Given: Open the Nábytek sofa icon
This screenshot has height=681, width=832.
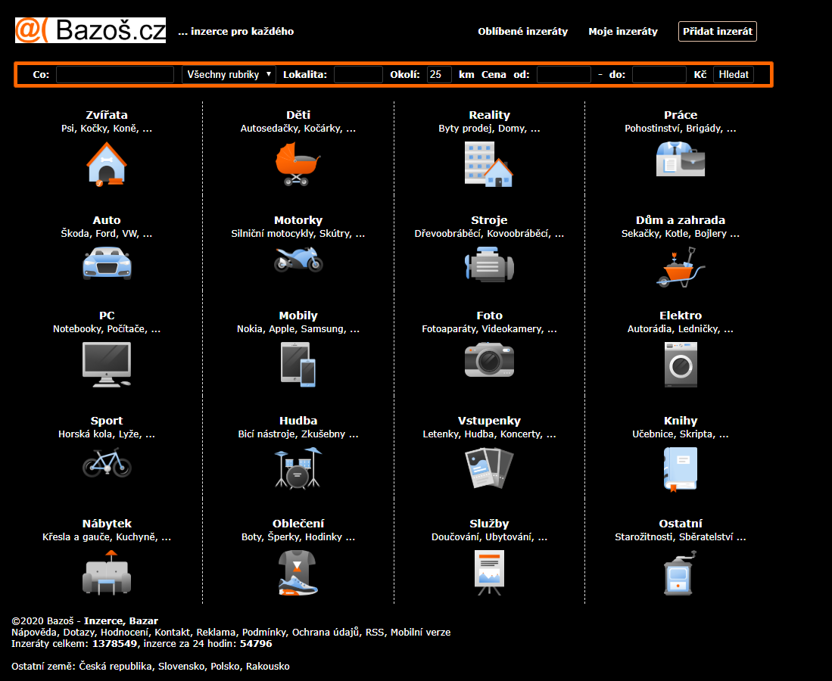Looking at the screenshot, I should pos(107,572).
